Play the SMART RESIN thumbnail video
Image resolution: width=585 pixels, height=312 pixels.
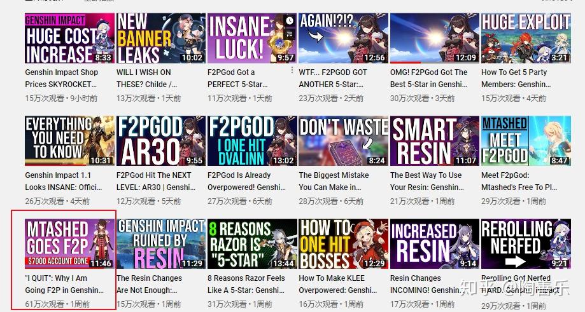[x=435, y=140]
